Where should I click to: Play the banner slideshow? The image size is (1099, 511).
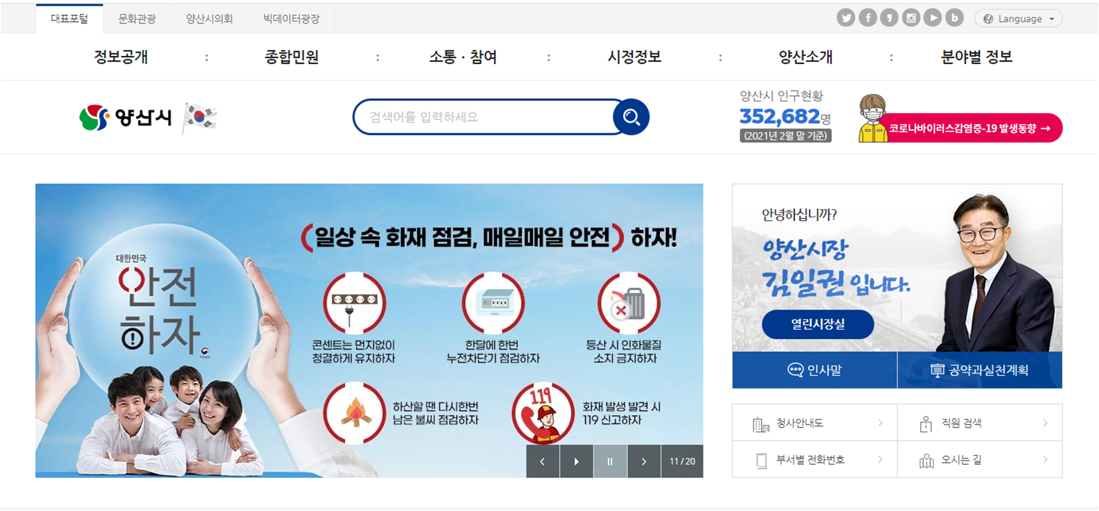pos(576,461)
